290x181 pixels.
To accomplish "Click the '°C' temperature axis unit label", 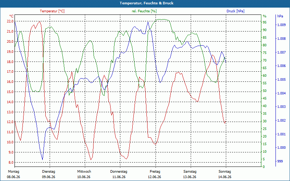I will 11,16.
